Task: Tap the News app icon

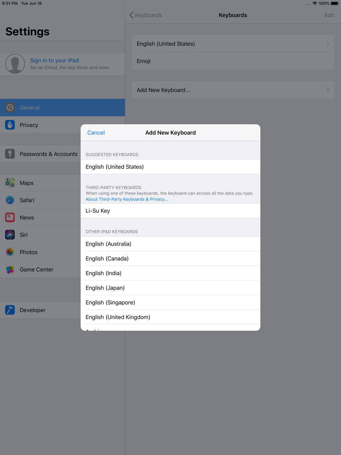Action: pos(10,218)
